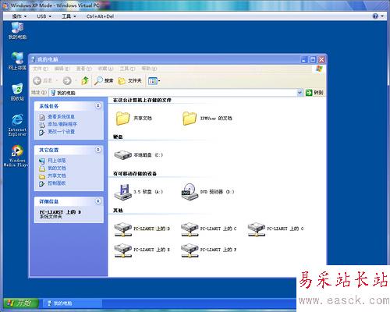Open the 操作 menu of Virtual PC
This screenshot has height=312, width=390.
(x=19, y=16)
